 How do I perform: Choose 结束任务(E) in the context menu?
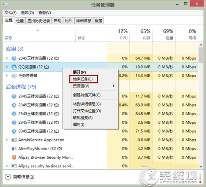(83, 79)
